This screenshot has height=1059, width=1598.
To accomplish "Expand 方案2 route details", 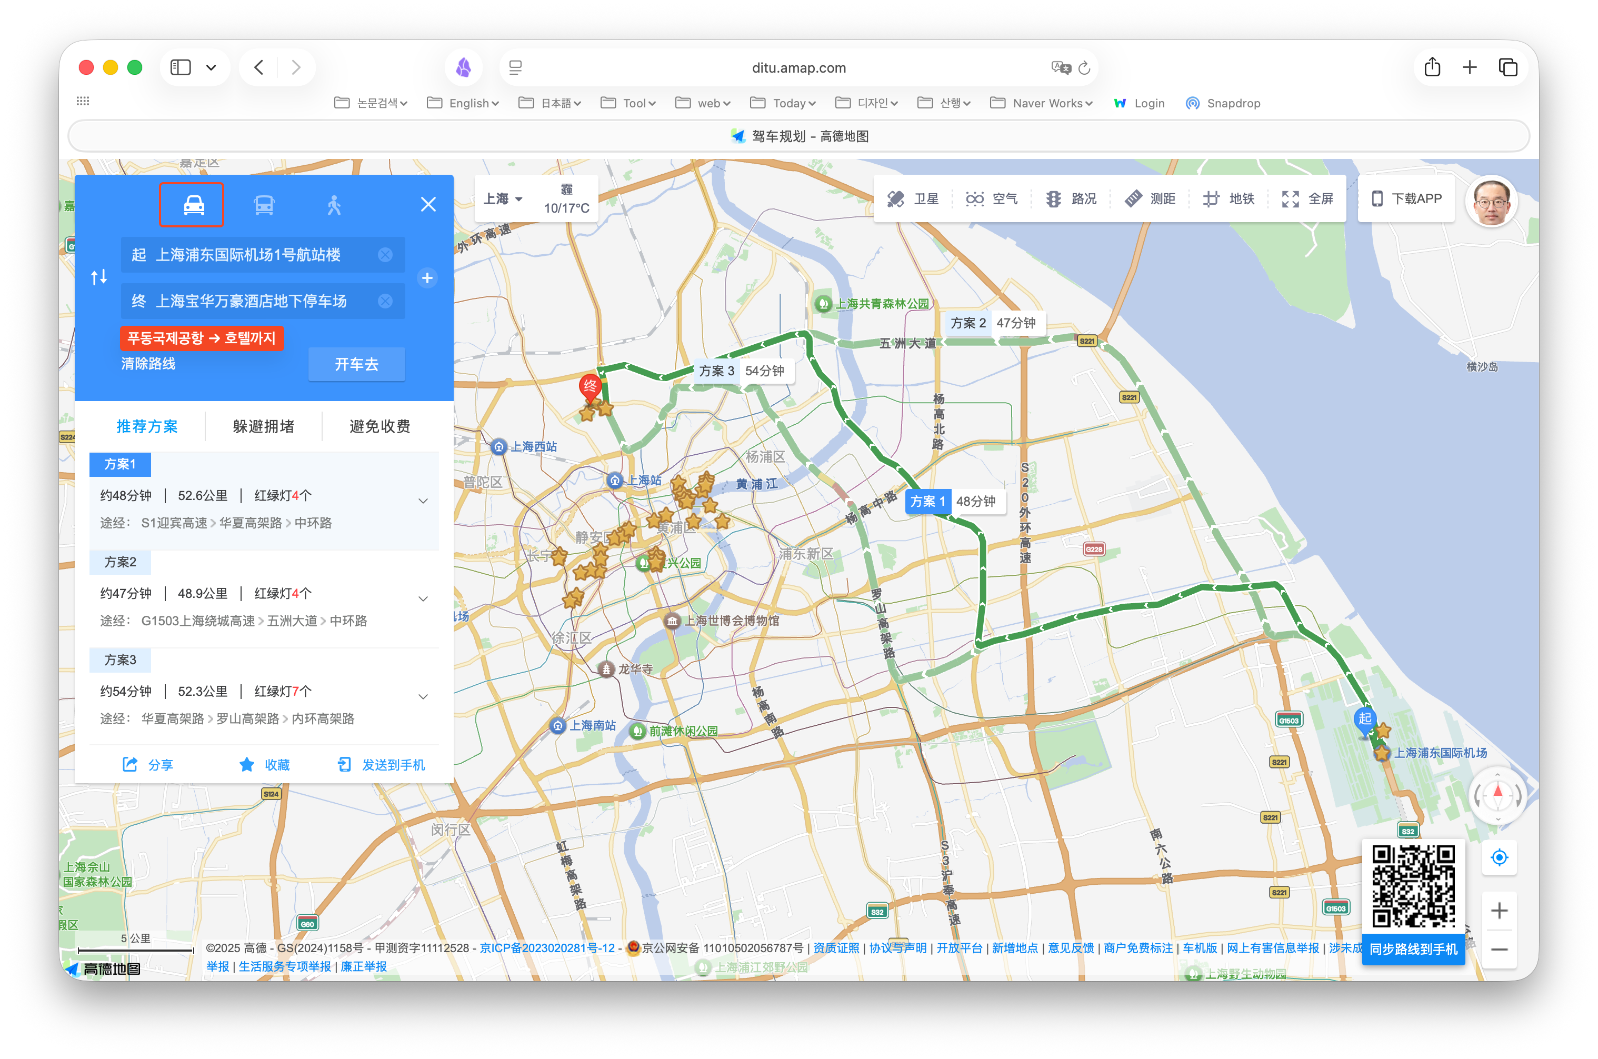I will 423,598.
